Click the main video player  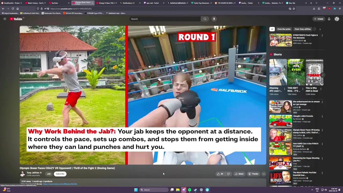143,95
